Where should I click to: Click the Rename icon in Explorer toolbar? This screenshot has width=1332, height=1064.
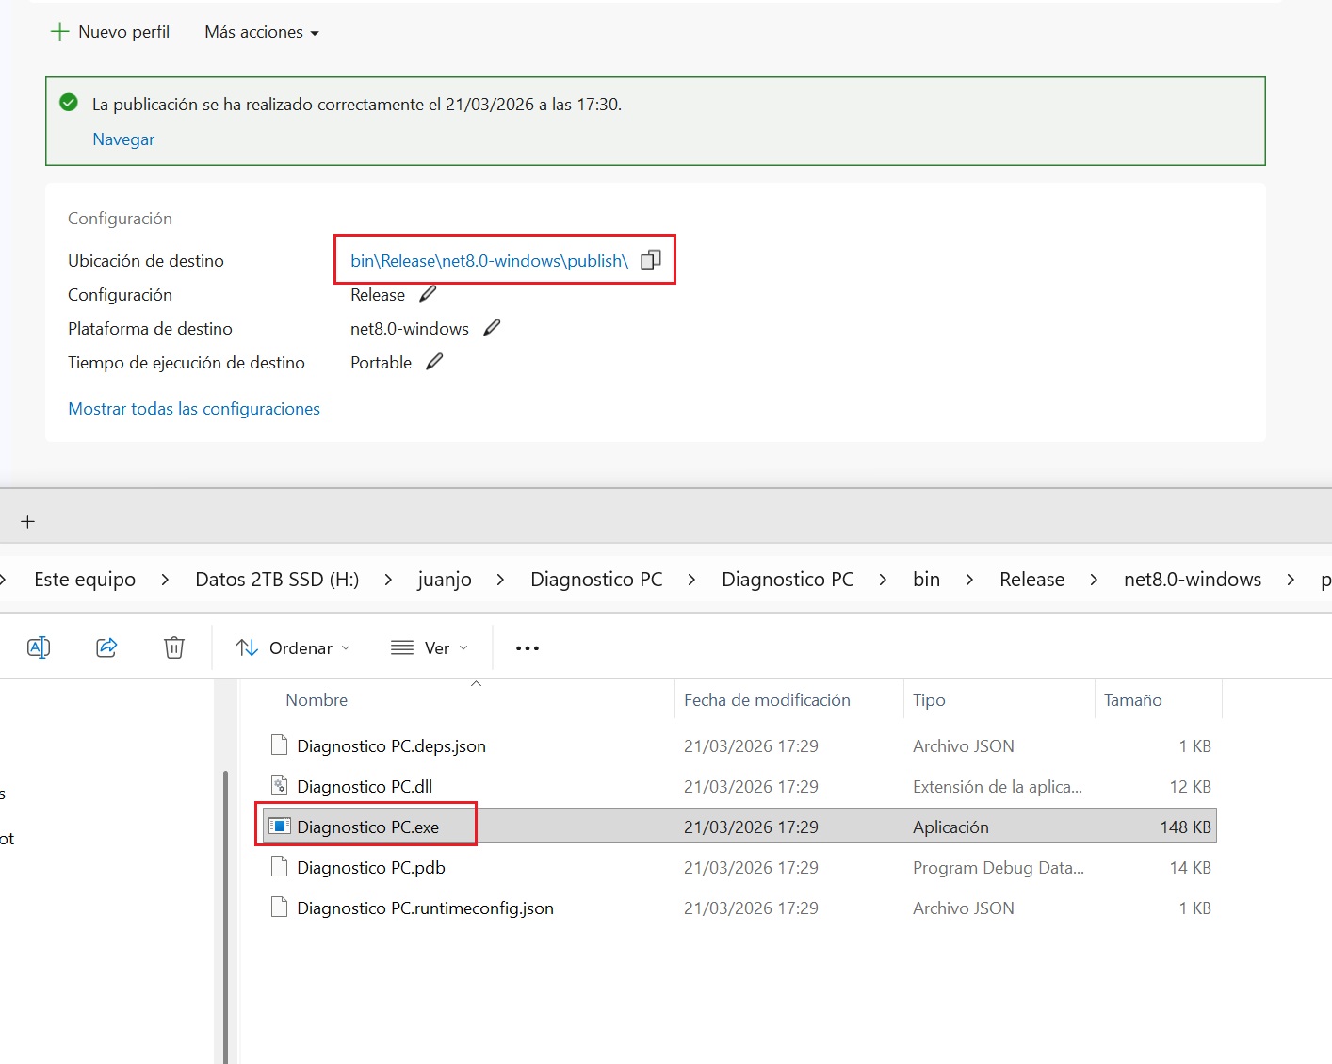[x=39, y=647]
